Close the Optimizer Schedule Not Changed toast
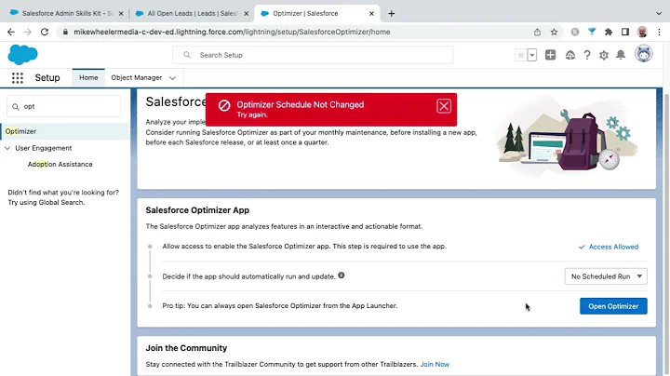The image size is (670, 376). 444,106
